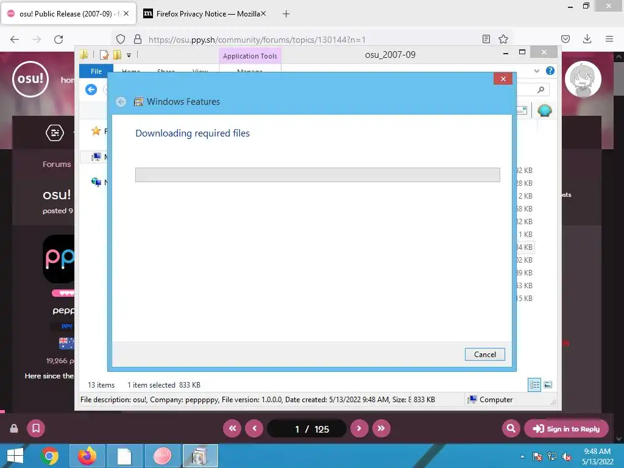Click the forum section icon beside Forums
Viewport: 624px width, 468px height.
point(54,132)
